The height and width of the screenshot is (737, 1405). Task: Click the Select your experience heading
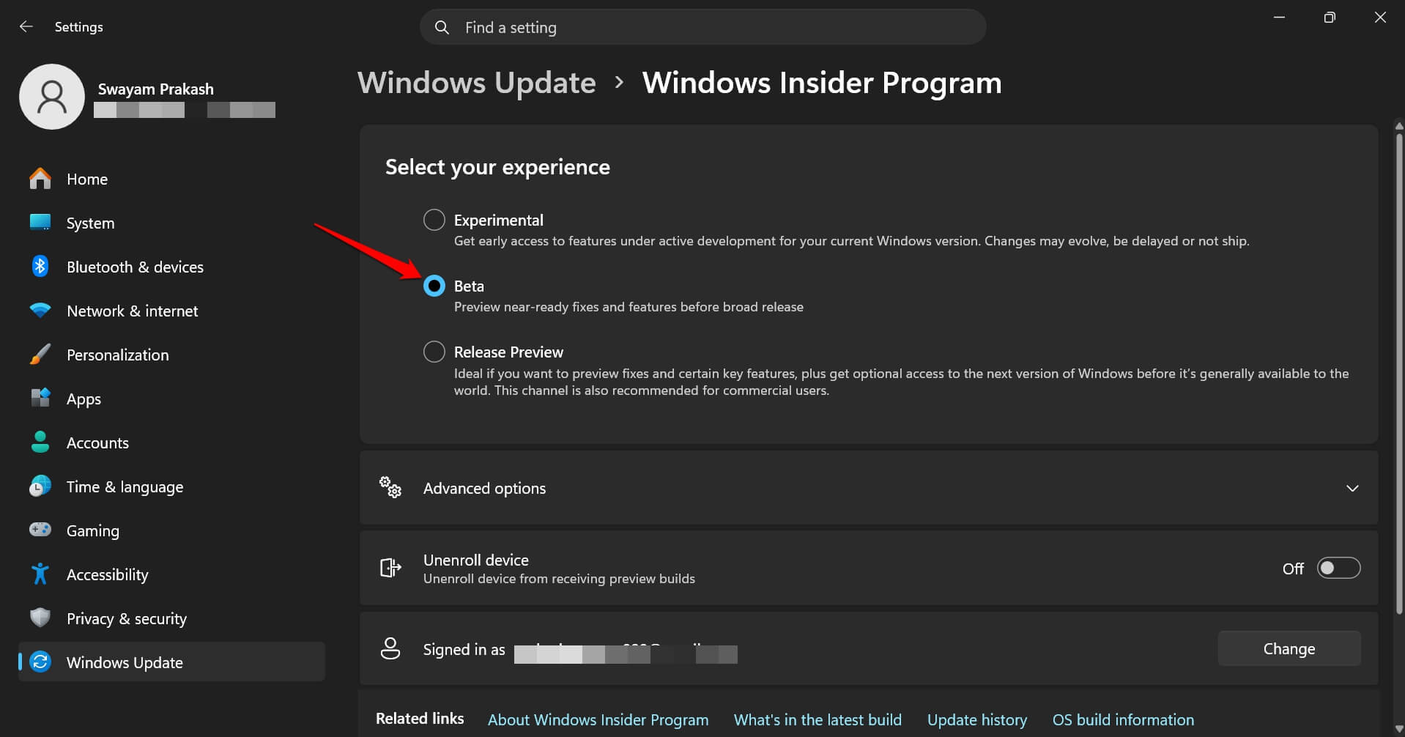click(x=497, y=167)
